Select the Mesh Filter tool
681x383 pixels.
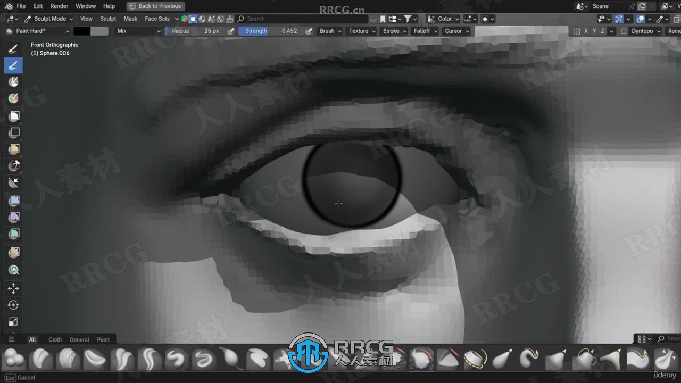pyautogui.click(x=13, y=201)
